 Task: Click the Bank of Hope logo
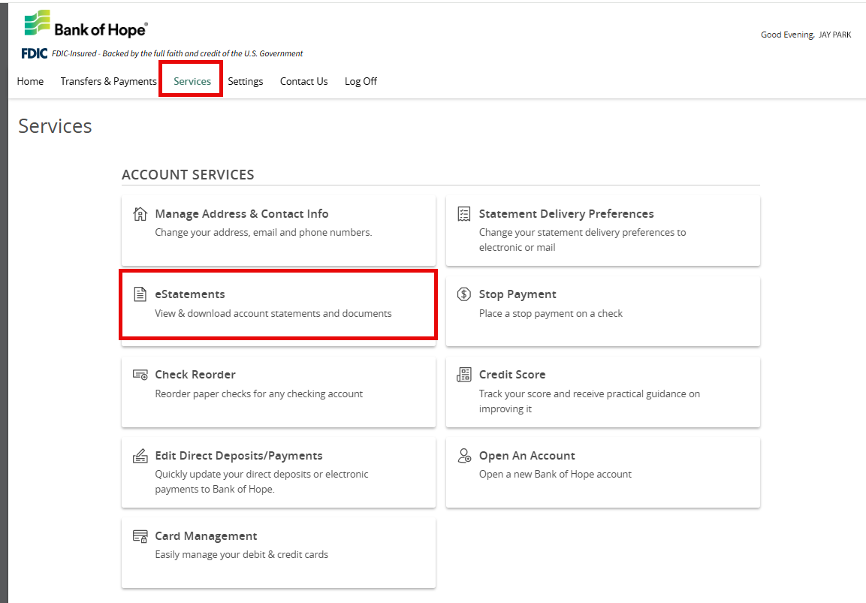[x=86, y=25]
